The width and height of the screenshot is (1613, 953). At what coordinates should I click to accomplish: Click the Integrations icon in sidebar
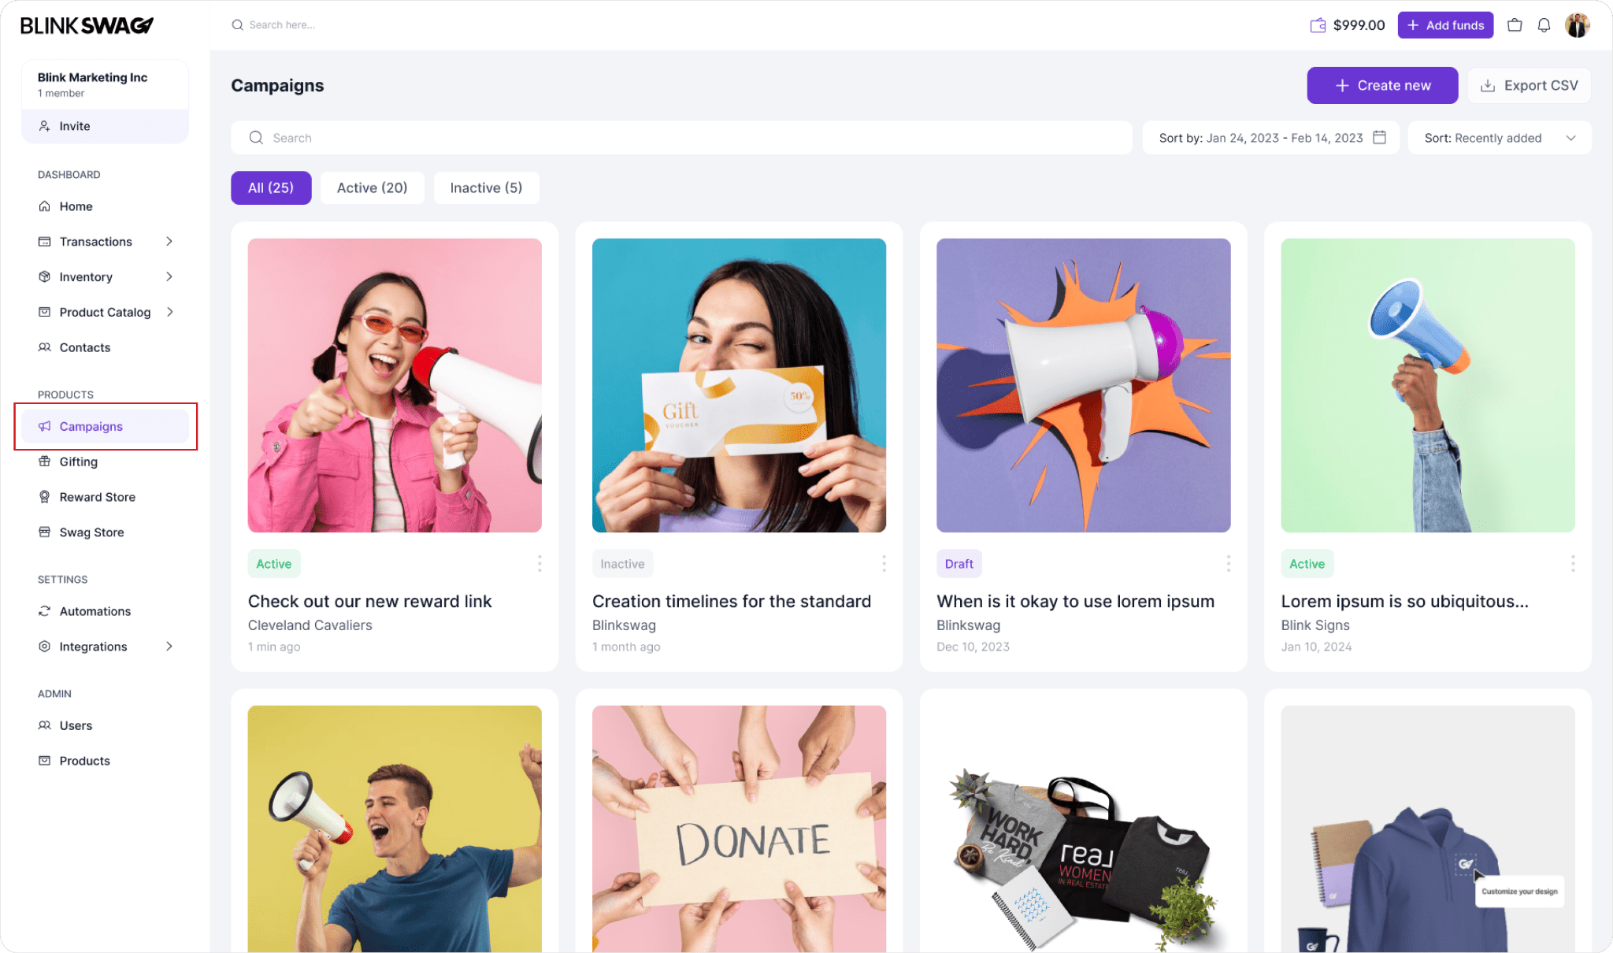click(x=43, y=647)
